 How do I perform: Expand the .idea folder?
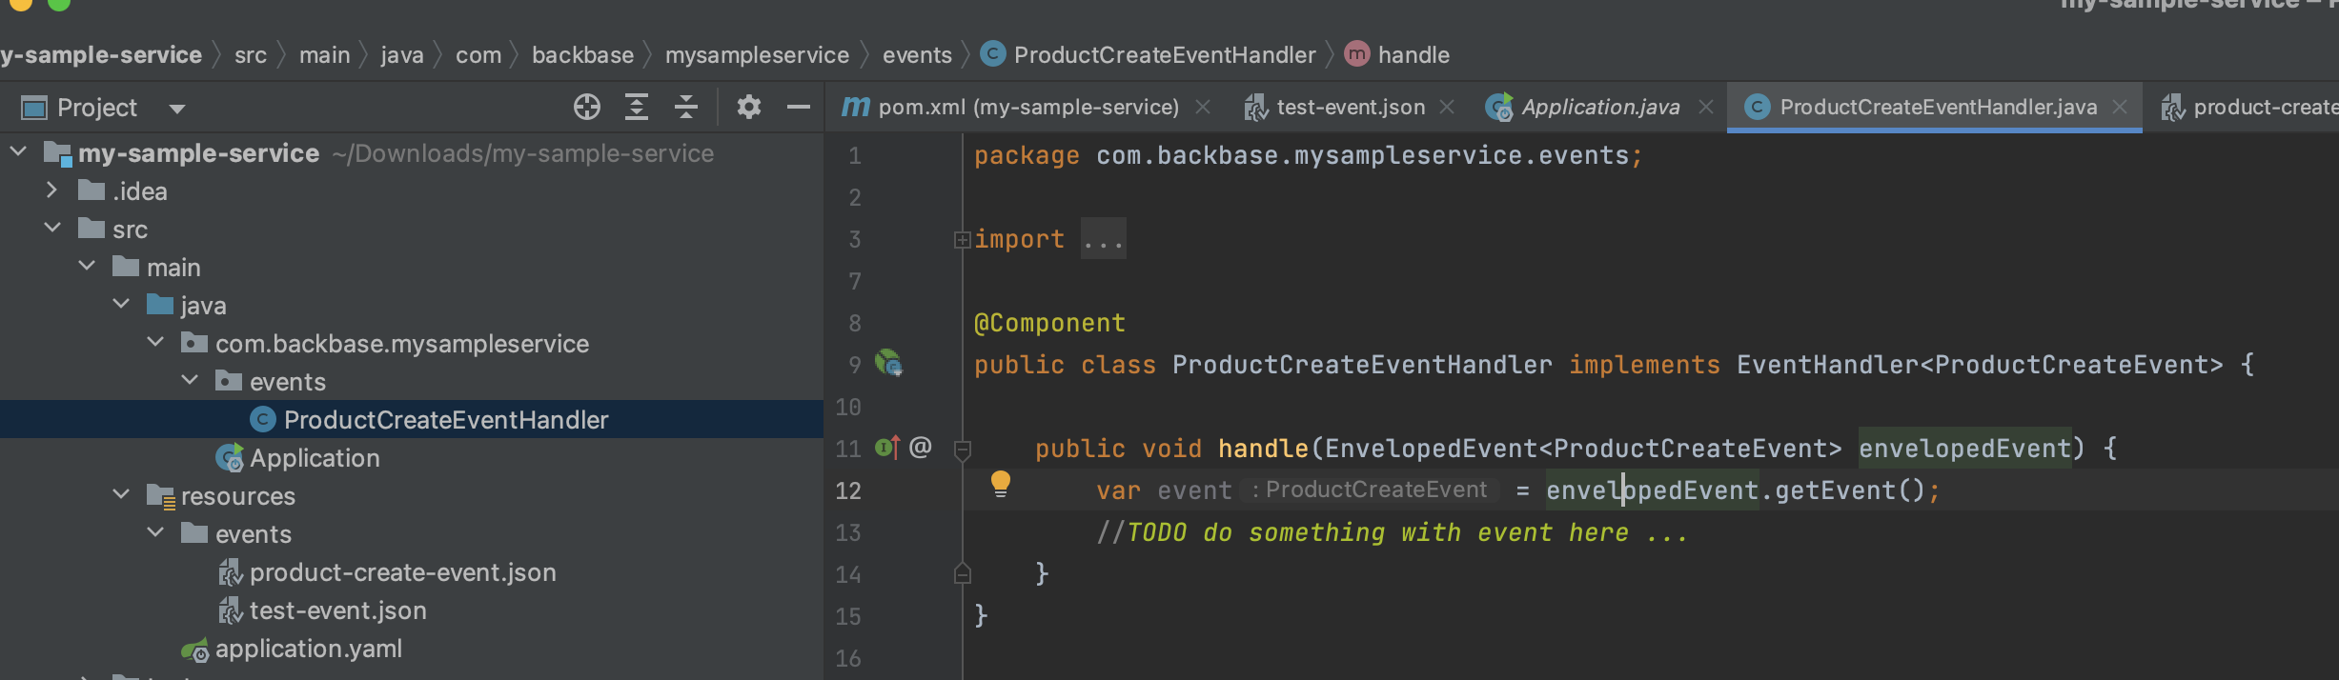[x=51, y=190]
